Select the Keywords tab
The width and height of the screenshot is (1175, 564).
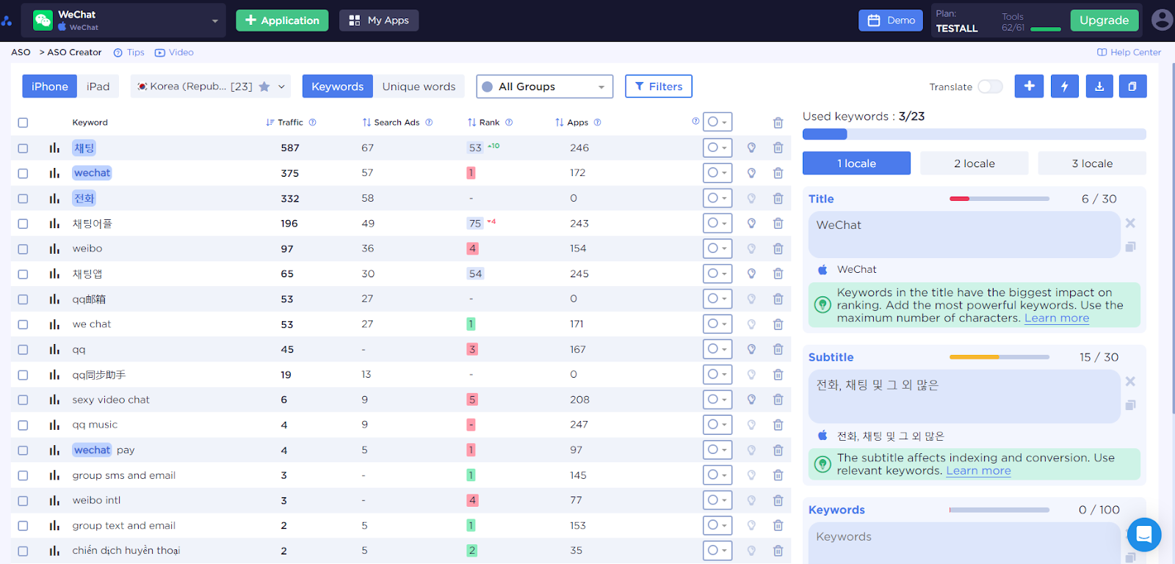(x=337, y=87)
